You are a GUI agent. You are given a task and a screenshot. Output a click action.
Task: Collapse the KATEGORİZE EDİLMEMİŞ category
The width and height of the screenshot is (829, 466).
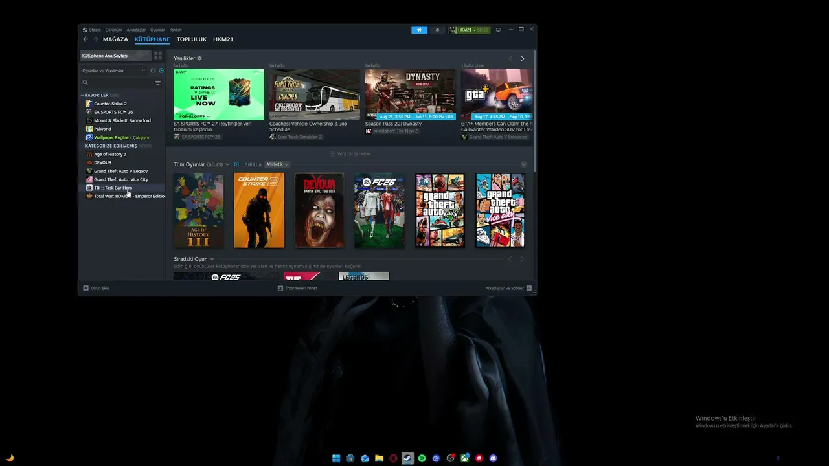tap(82, 146)
